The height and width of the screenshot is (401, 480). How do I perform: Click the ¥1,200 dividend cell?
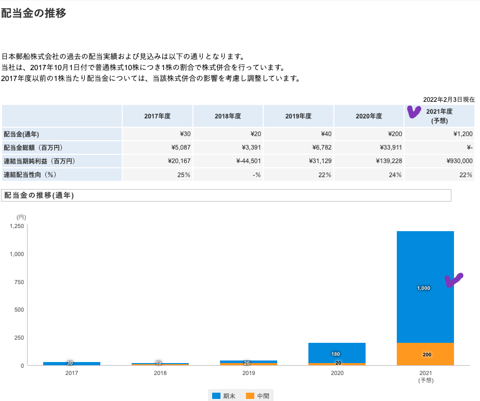click(x=439, y=134)
